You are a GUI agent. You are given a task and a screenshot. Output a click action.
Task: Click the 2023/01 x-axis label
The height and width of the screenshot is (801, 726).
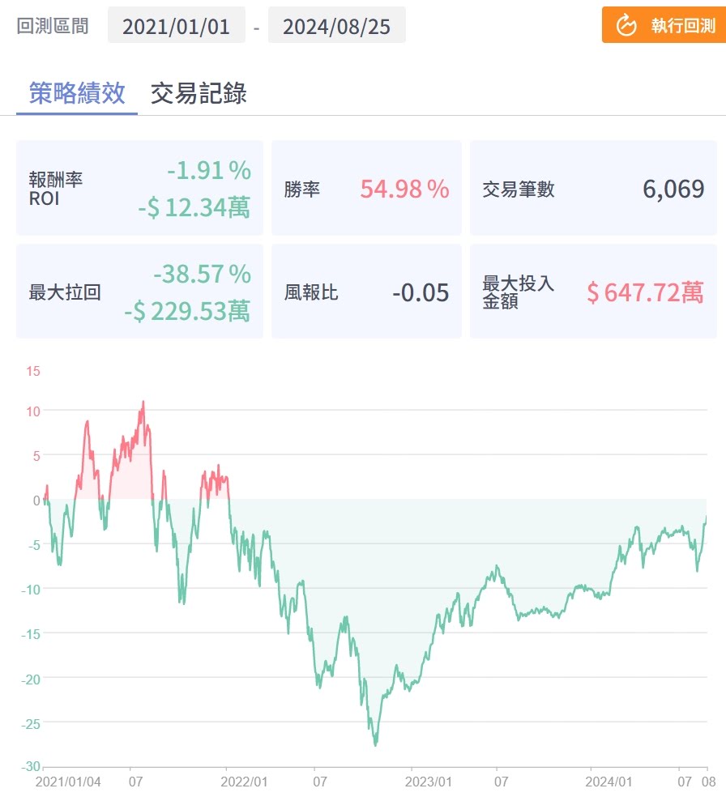(429, 782)
